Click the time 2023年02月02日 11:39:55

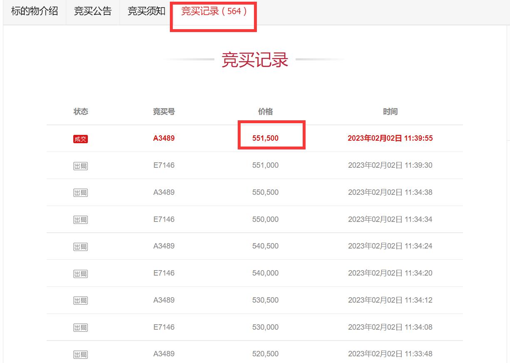(391, 138)
